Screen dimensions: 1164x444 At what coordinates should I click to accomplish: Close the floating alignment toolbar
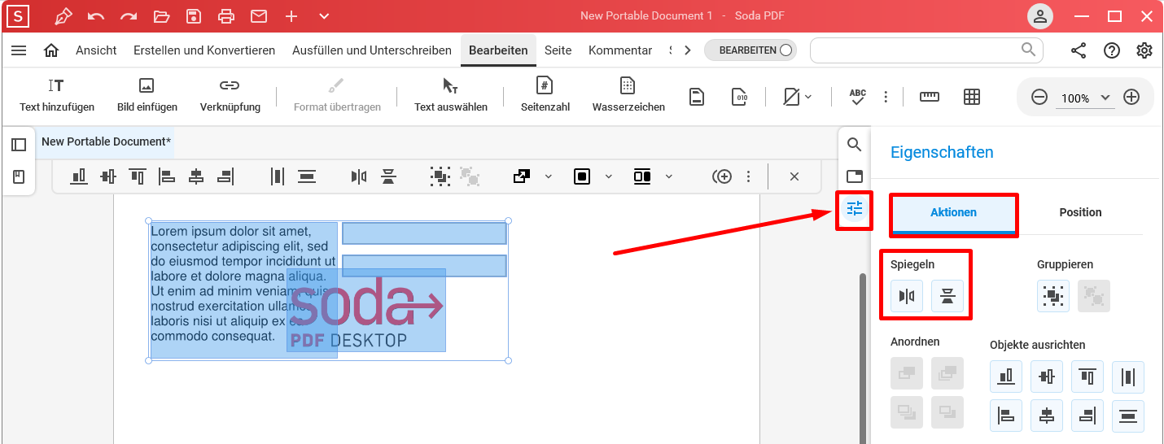pos(794,176)
